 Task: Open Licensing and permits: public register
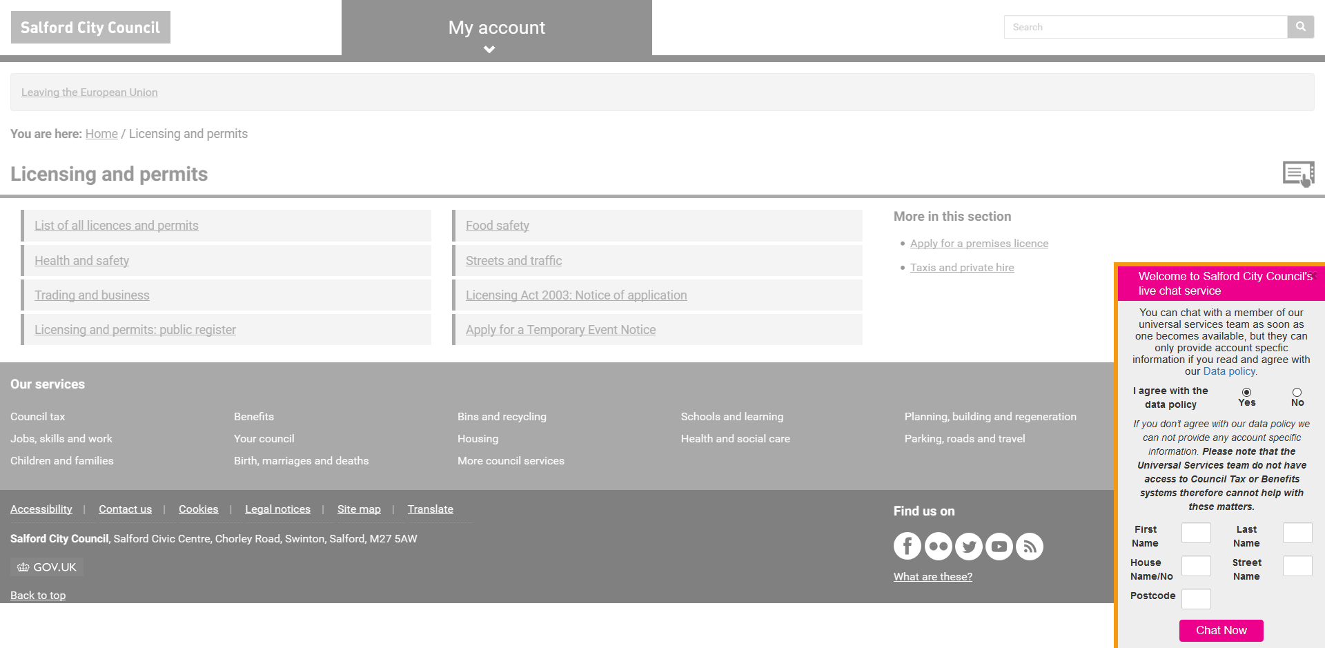[x=135, y=330]
